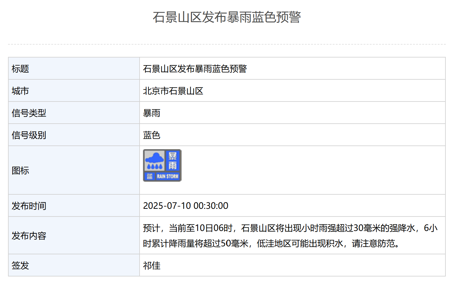Viewport: 451px width, 286px height.
Task: Select the signal type value 暴雨
Action: (x=152, y=113)
